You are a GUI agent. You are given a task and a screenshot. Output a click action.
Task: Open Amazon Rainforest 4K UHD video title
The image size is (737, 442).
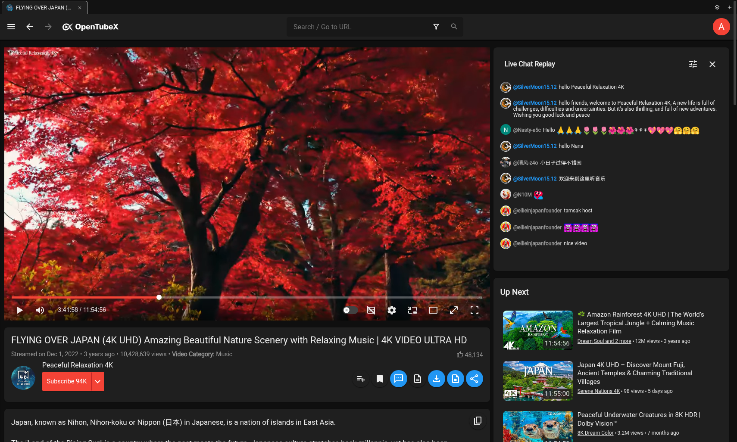pos(641,323)
